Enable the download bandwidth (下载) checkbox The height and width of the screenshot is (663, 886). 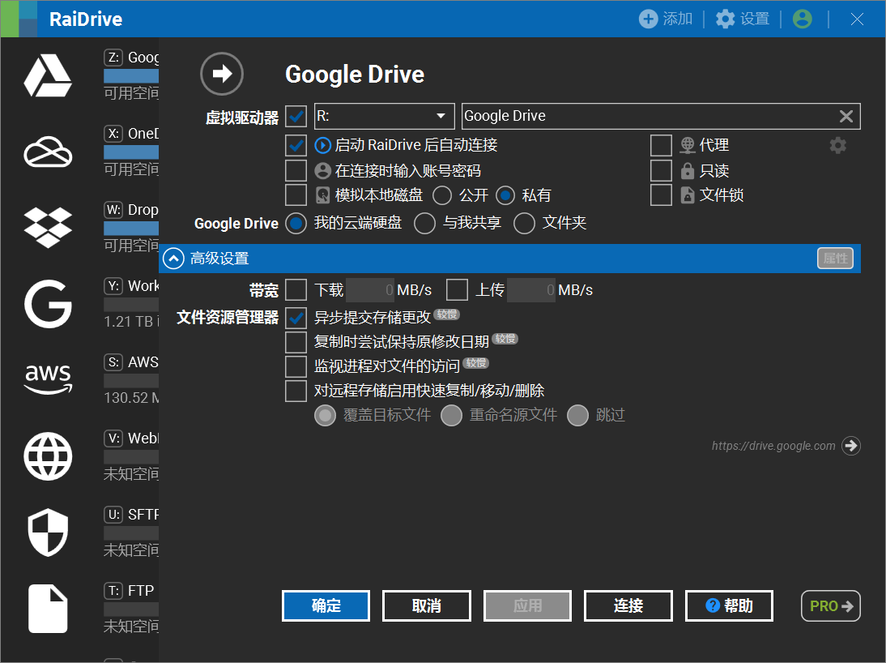(296, 289)
